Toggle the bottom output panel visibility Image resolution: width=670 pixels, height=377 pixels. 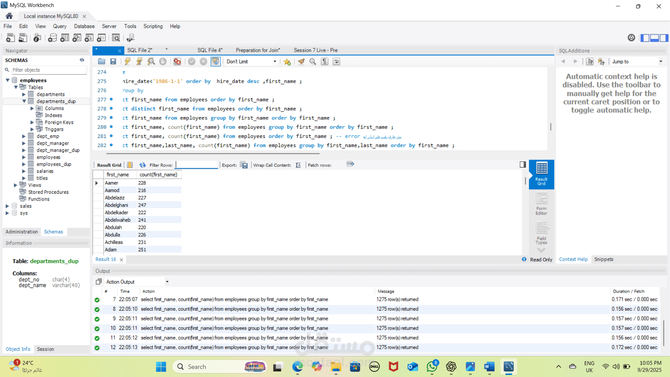(x=655, y=38)
